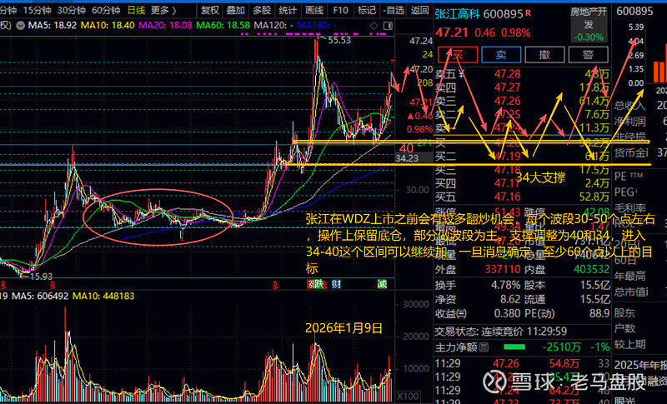
Task: Open the 复权 adjustment menu
Action: (x=210, y=10)
